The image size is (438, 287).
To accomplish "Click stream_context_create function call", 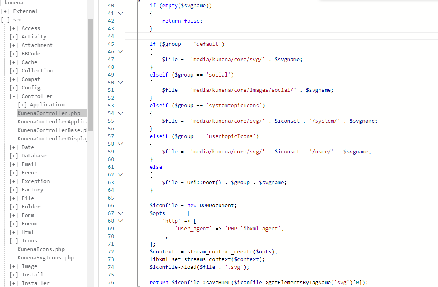I will coord(220,252).
